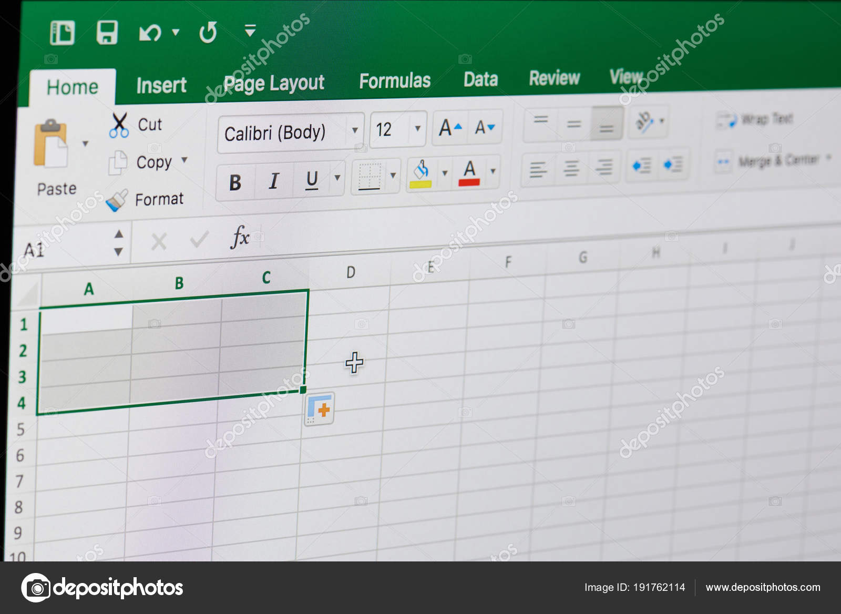Image resolution: width=841 pixels, height=614 pixels.
Task: Switch to the Review tab
Action: point(554,78)
